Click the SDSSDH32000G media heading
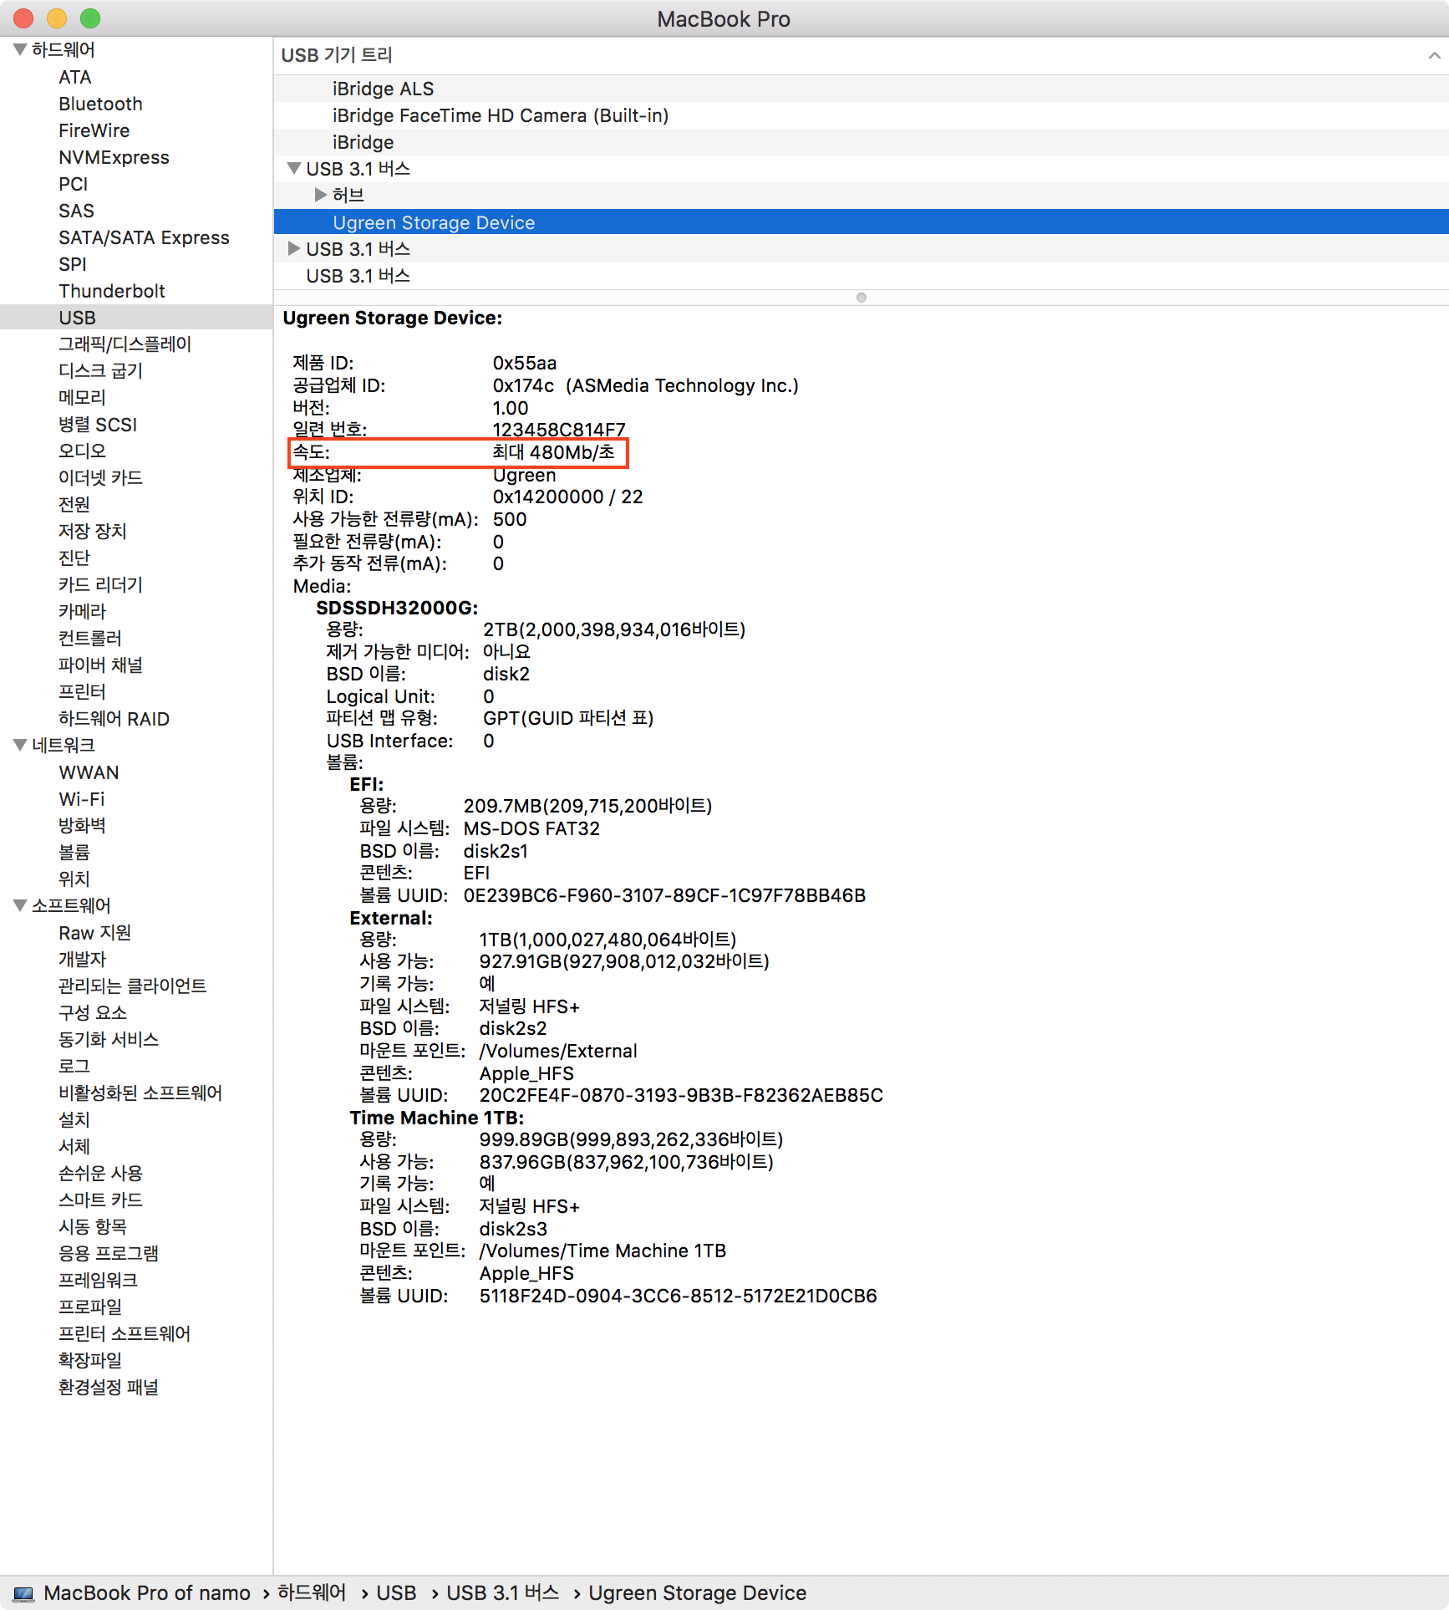Viewport: 1449px width, 1610px height. coord(397,608)
